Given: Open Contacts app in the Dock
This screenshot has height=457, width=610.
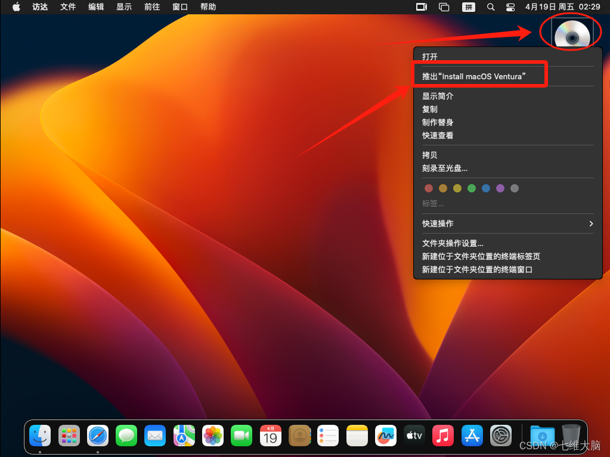Looking at the screenshot, I should click(x=299, y=436).
